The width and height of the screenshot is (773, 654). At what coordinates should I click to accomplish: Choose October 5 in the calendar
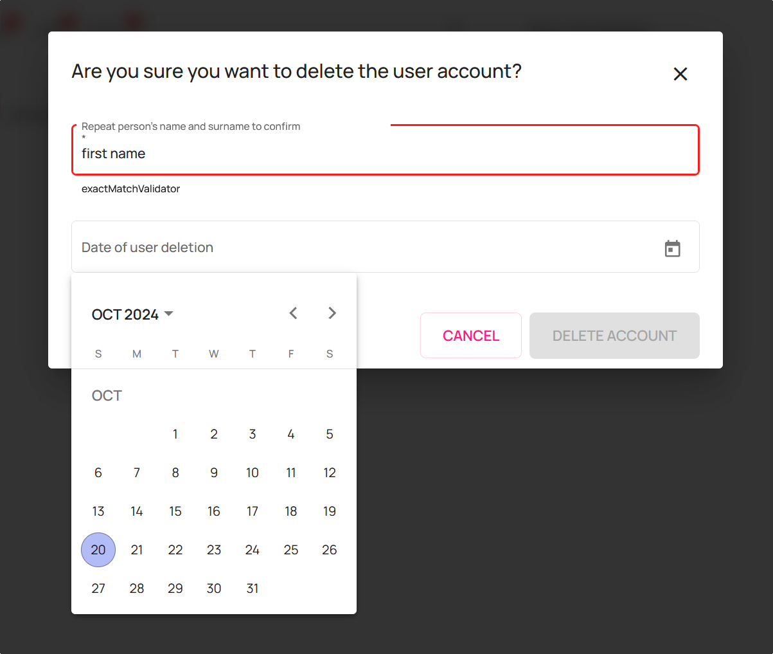click(330, 434)
